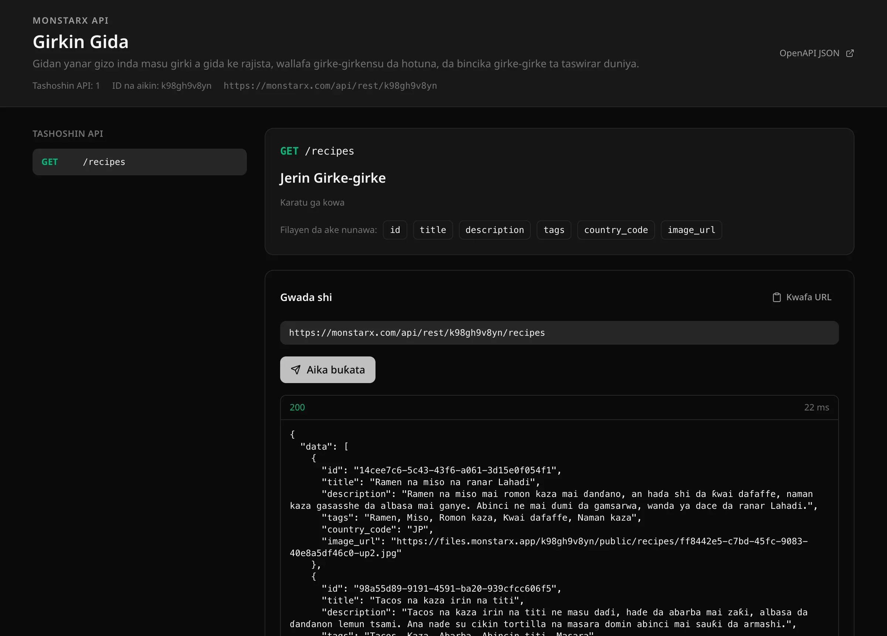
Task: Open the OpenAPI JSON external link icon
Action: pyautogui.click(x=850, y=53)
